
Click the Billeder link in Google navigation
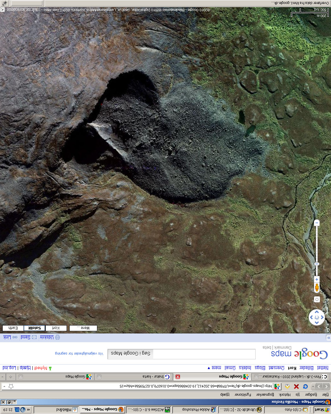(306, 368)
